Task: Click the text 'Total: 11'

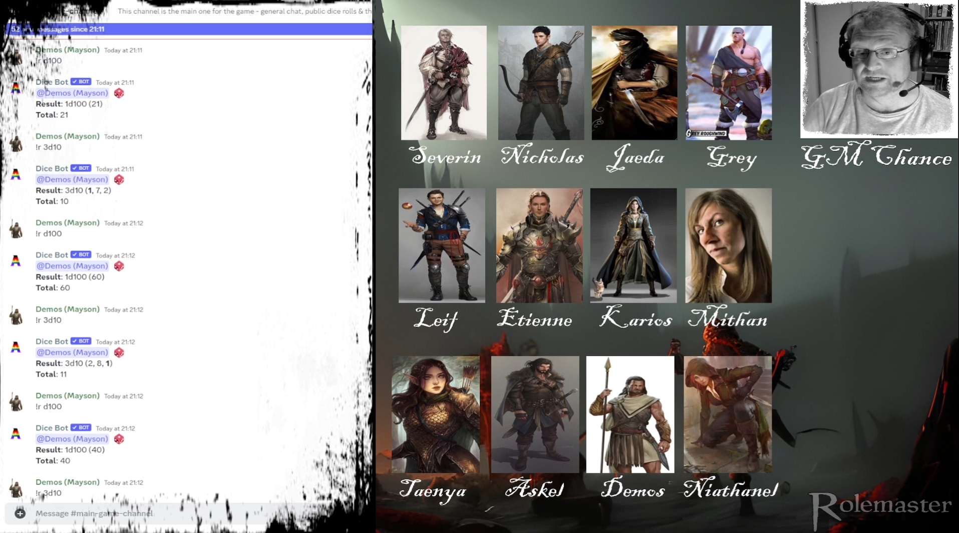Action: click(x=51, y=374)
